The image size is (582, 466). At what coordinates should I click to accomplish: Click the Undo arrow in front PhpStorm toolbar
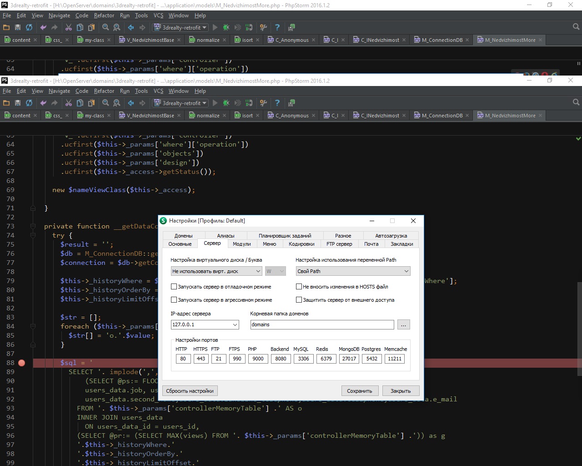43,103
